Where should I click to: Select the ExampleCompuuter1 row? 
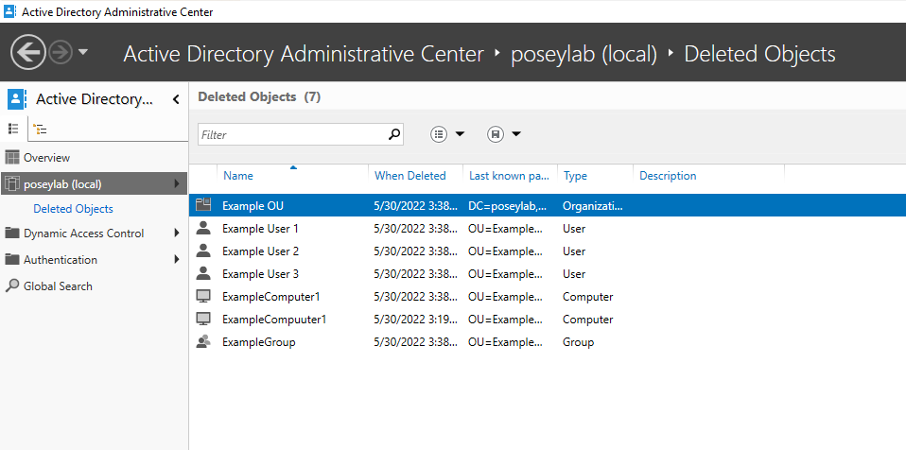click(548, 320)
